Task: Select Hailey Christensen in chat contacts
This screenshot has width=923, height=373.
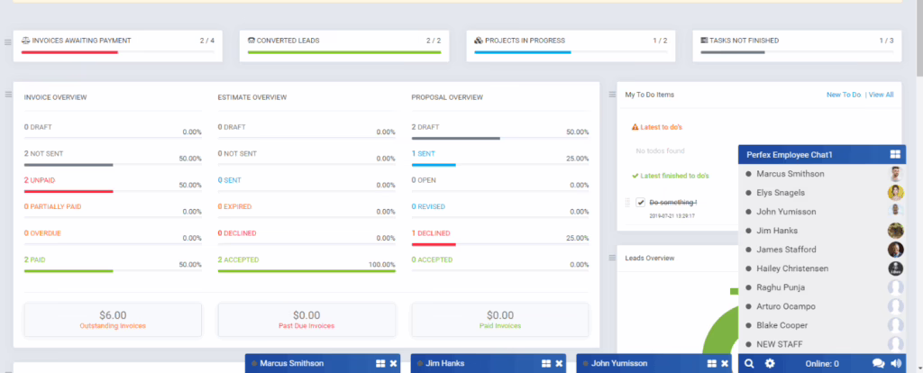Action: (x=800, y=268)
